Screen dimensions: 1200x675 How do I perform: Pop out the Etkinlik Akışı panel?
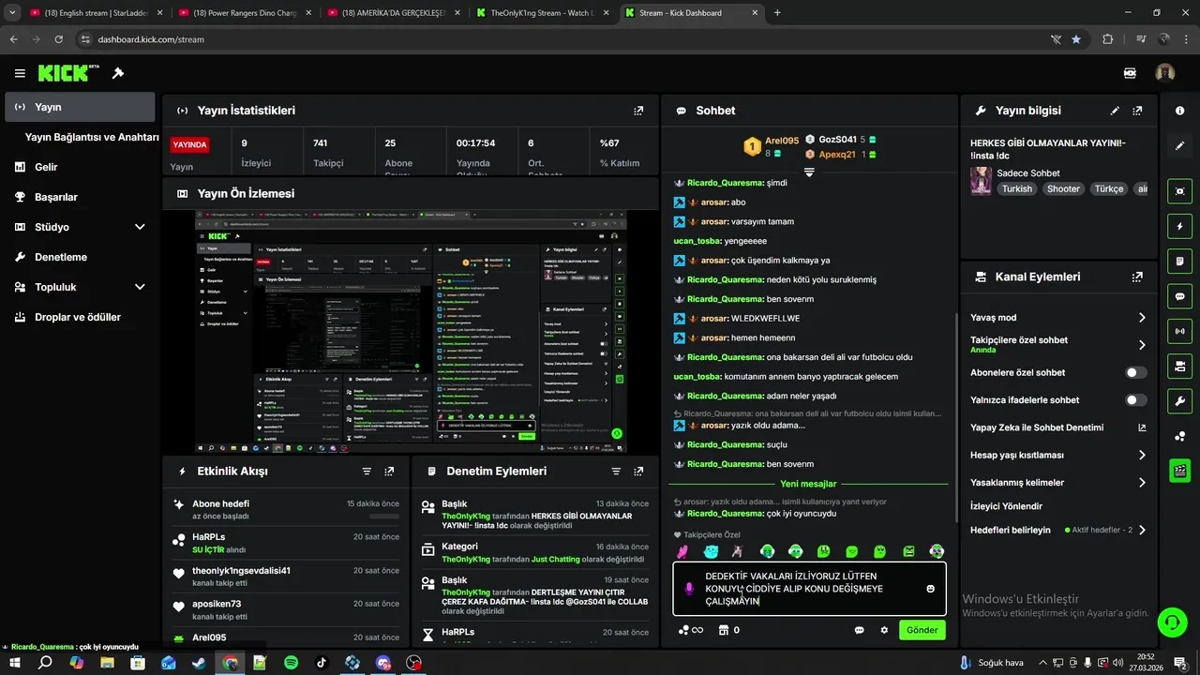(x=389, y=472)
